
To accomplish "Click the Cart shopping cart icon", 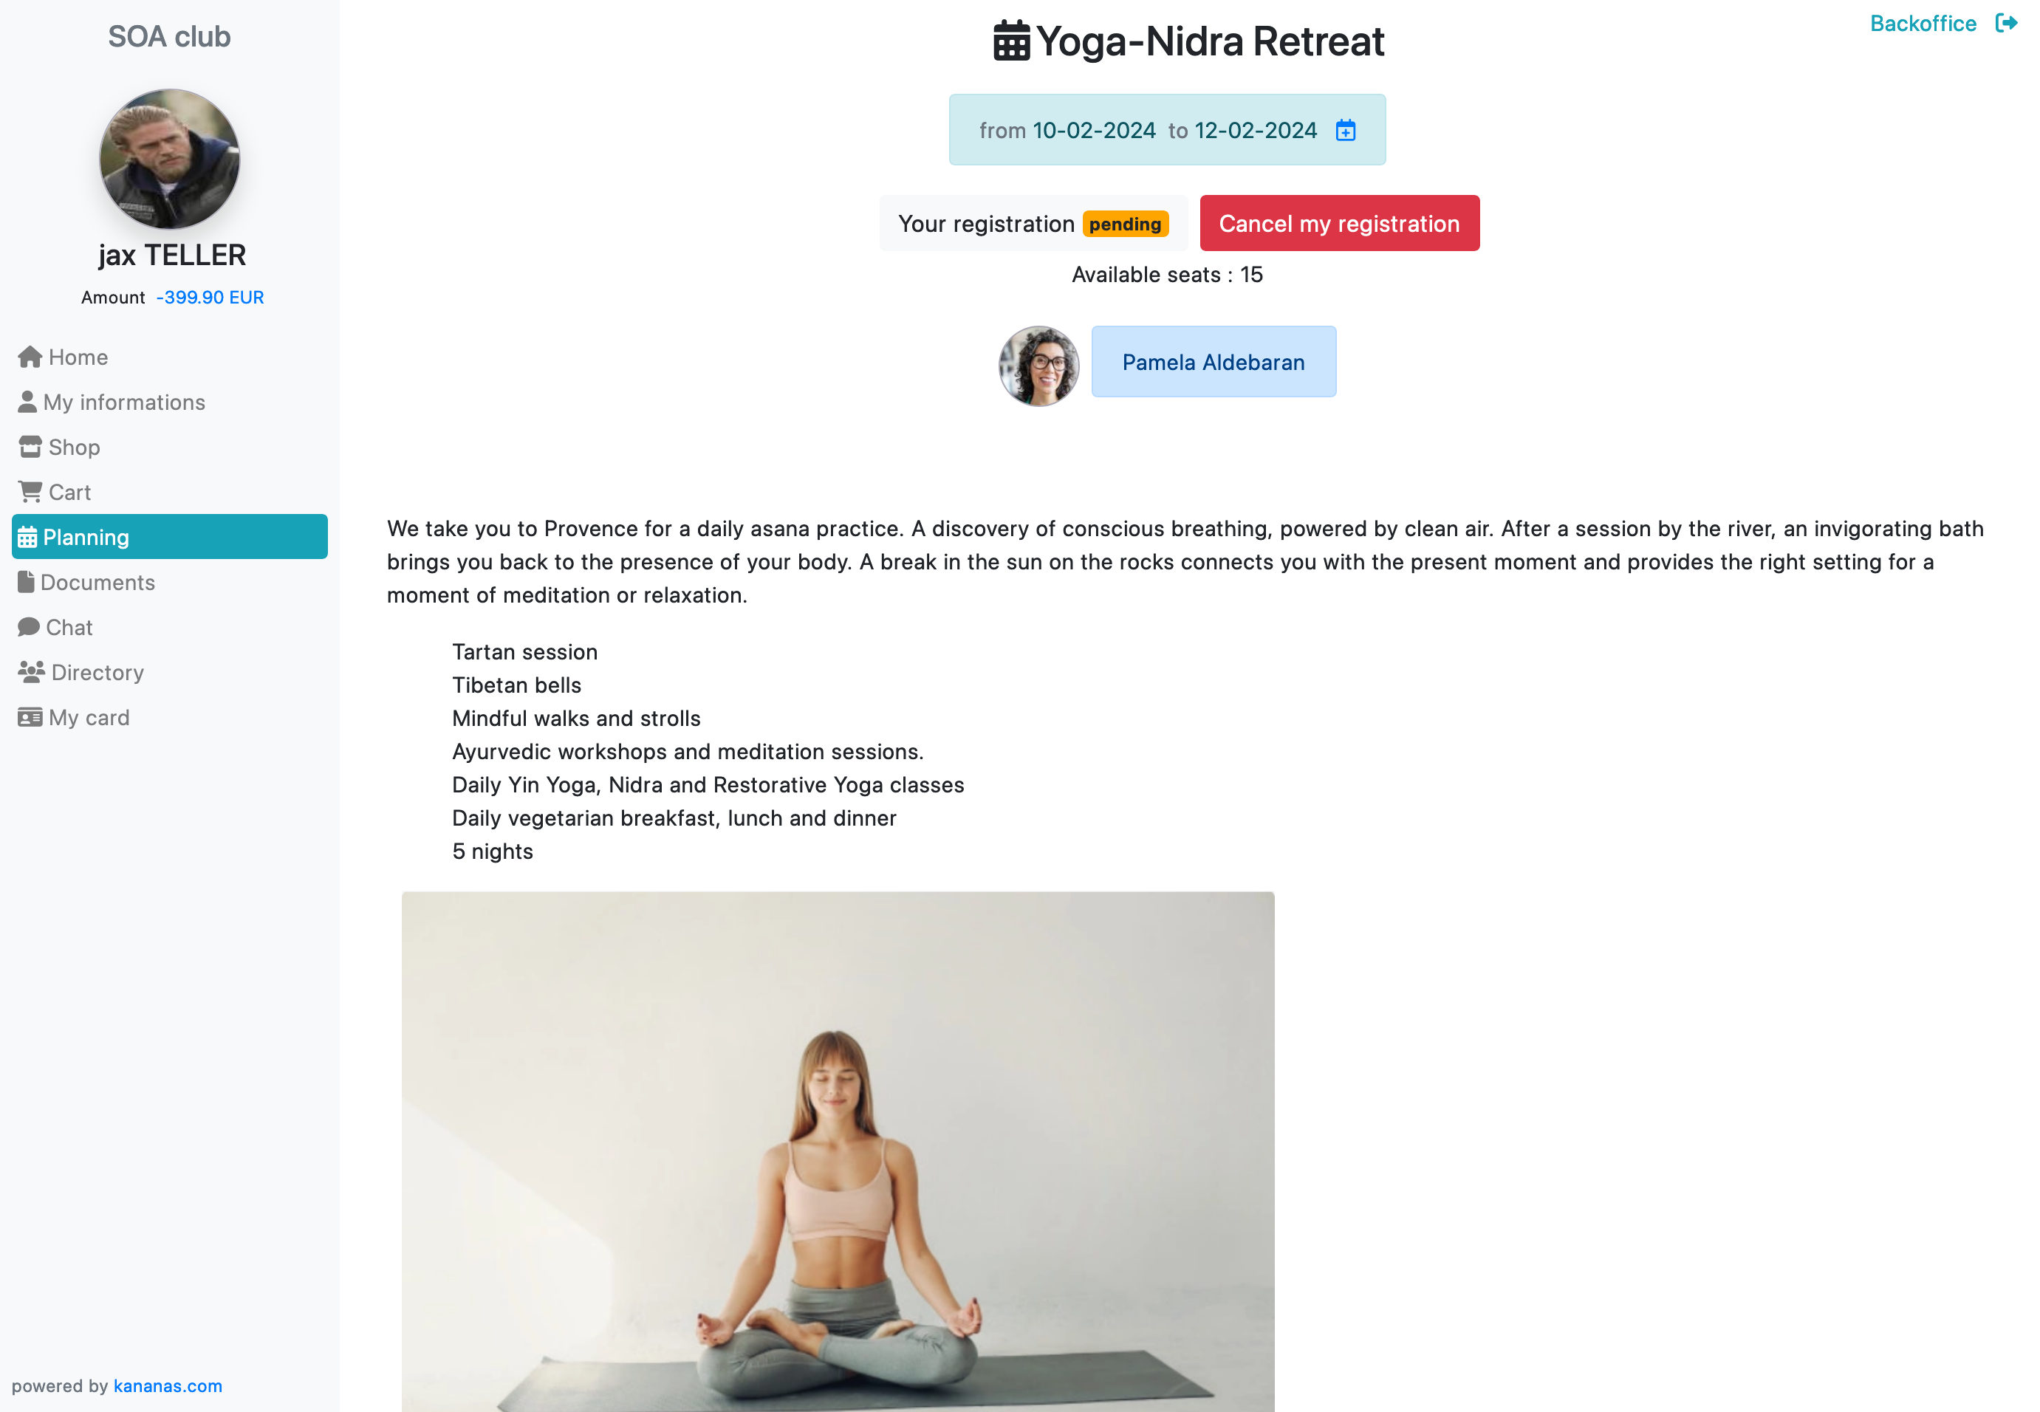I will [x=30, y=491].
